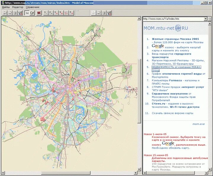Click the browser pane binoculars icon
This screenshot has height=176, width=213.
click(x=109, y=13)
